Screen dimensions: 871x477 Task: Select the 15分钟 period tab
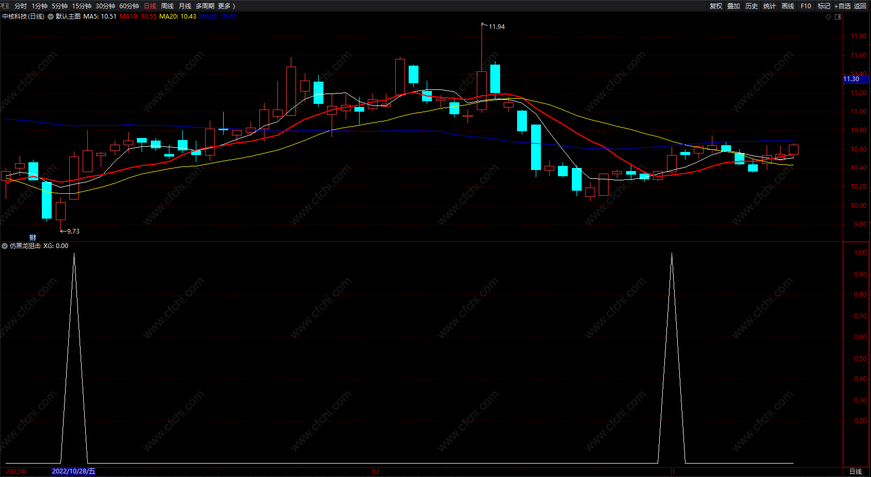82,6
